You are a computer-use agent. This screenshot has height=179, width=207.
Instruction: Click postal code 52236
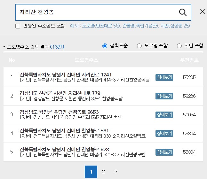click(189, 96)
